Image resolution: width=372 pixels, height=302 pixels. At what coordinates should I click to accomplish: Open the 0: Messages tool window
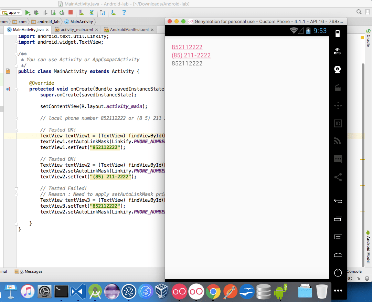point(29,271)
